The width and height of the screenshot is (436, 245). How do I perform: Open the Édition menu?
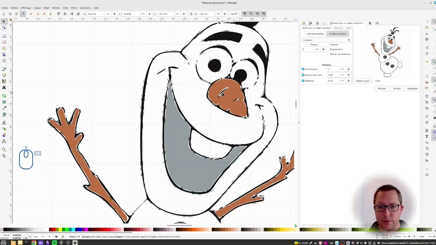tap(14, 8)
